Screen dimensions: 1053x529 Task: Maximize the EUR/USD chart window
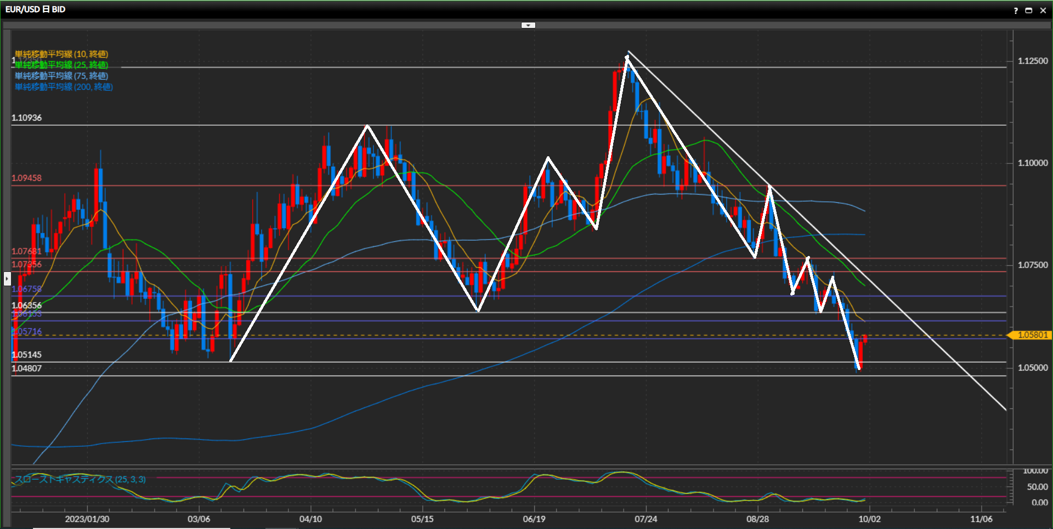pos(1029,10)
